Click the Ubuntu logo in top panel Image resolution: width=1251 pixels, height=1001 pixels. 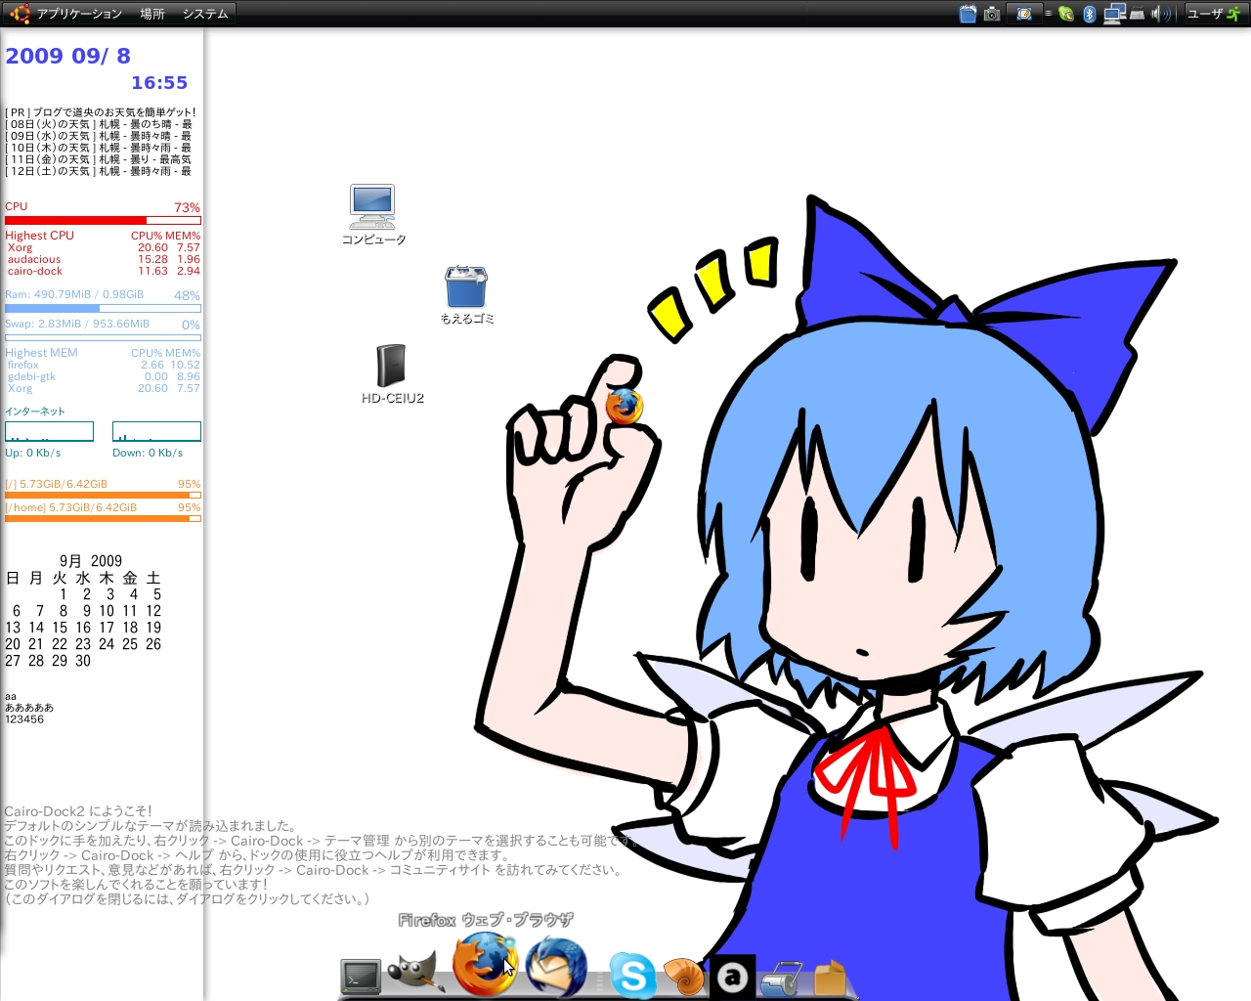20,14
